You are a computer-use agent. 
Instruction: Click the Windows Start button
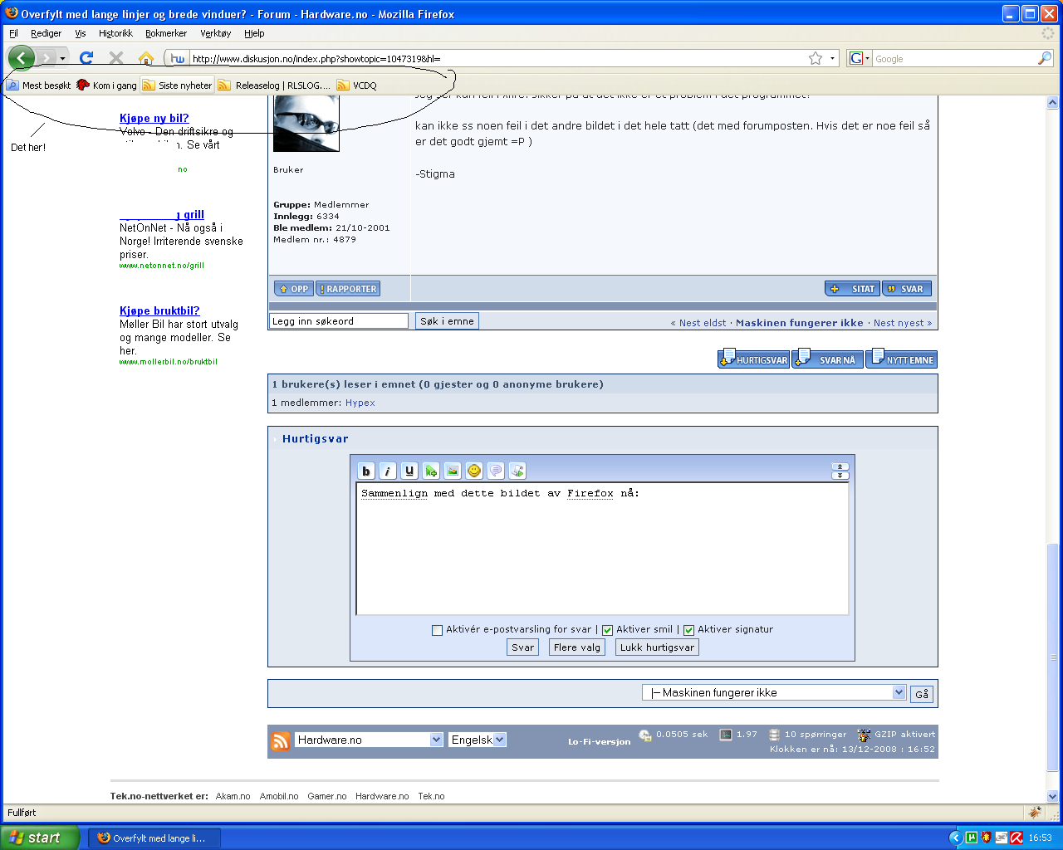pos(40,838)
